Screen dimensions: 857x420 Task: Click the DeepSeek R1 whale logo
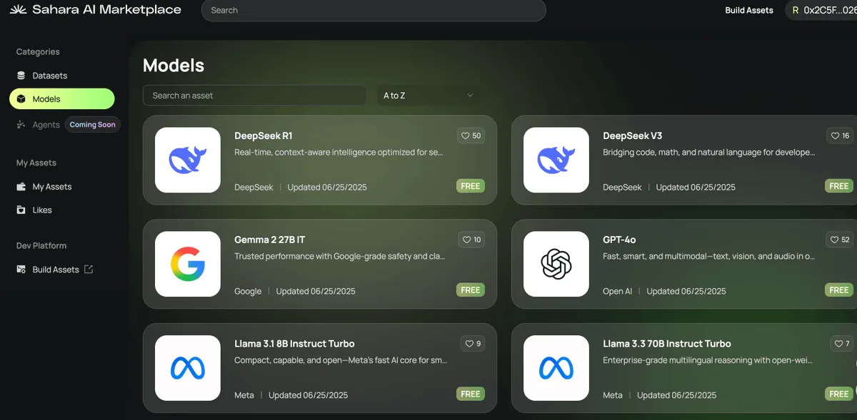(x=188, y=160)
